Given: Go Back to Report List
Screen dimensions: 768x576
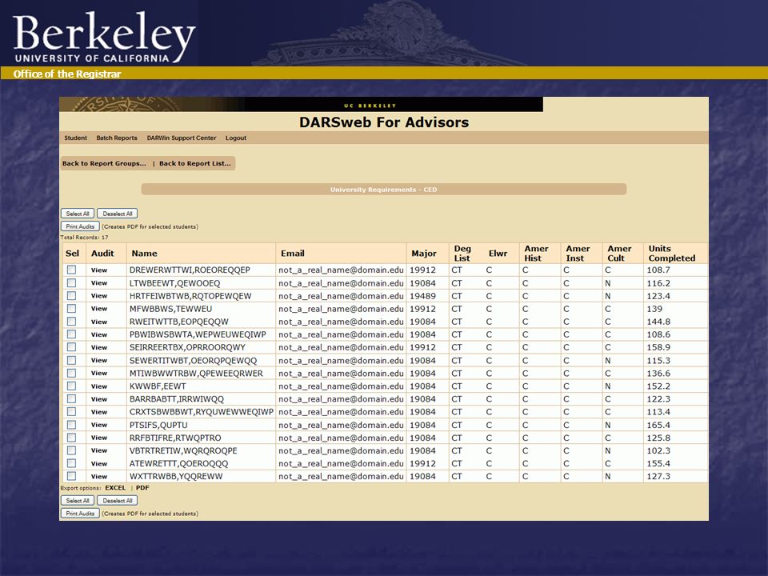Looking at the screenshot, I should coord(194,163).
